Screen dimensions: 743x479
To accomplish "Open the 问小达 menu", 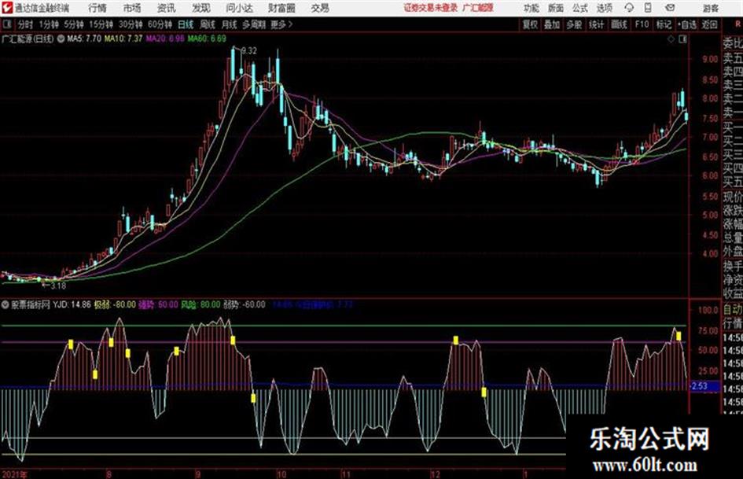I will point(239,8).
